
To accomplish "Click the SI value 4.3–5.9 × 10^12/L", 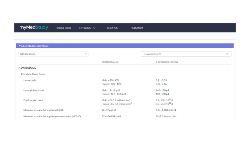I will click(164, 100).
